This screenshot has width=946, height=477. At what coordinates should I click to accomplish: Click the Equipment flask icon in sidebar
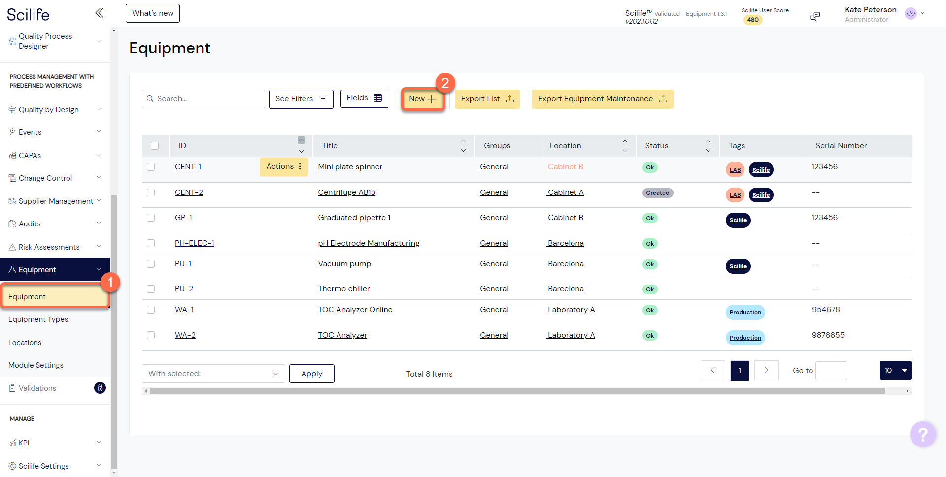[x=12, y=269]
